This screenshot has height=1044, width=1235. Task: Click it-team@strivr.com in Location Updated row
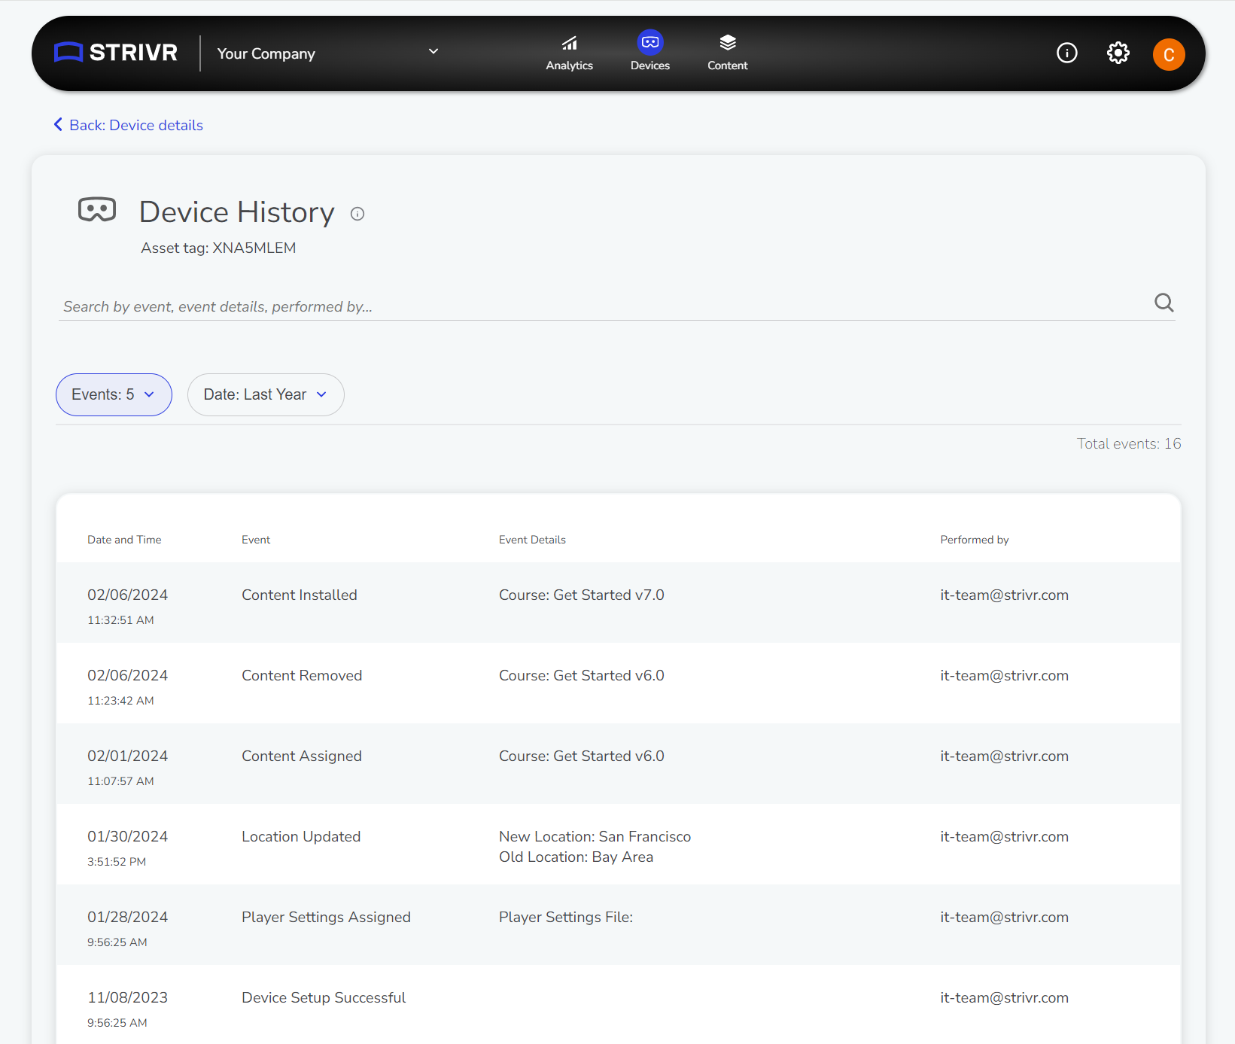(x=1004, y=836)
